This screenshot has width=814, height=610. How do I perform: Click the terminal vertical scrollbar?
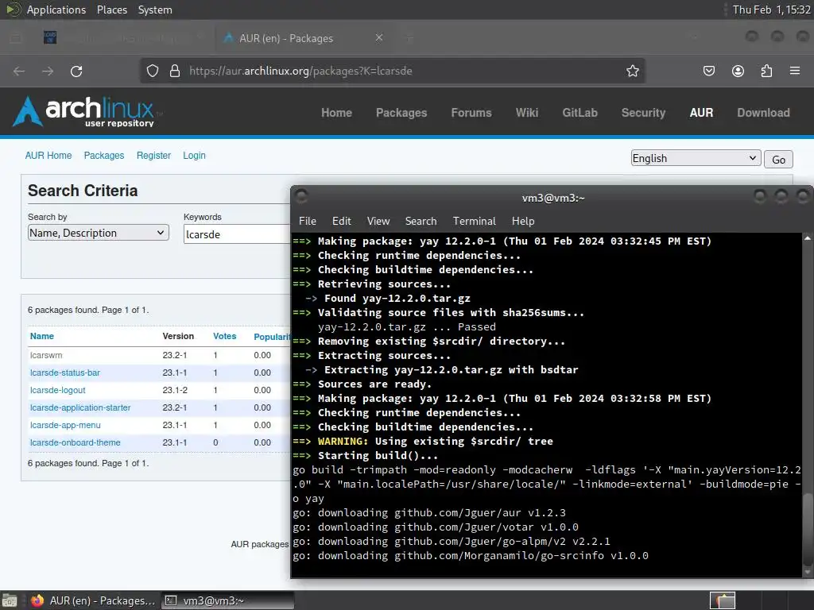click(x=808, y=529)
